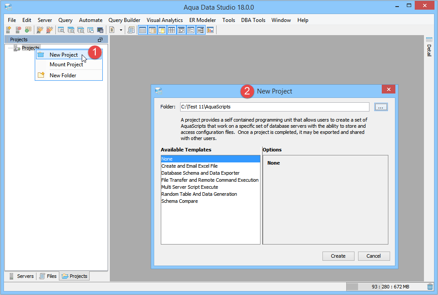
Task: Click the Aqua Data Studio title bar app icon
Action: tap(8, 7)
